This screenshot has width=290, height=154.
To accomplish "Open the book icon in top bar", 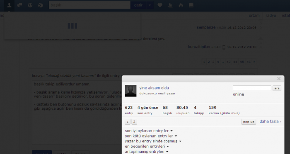I will tap(191, 5).
